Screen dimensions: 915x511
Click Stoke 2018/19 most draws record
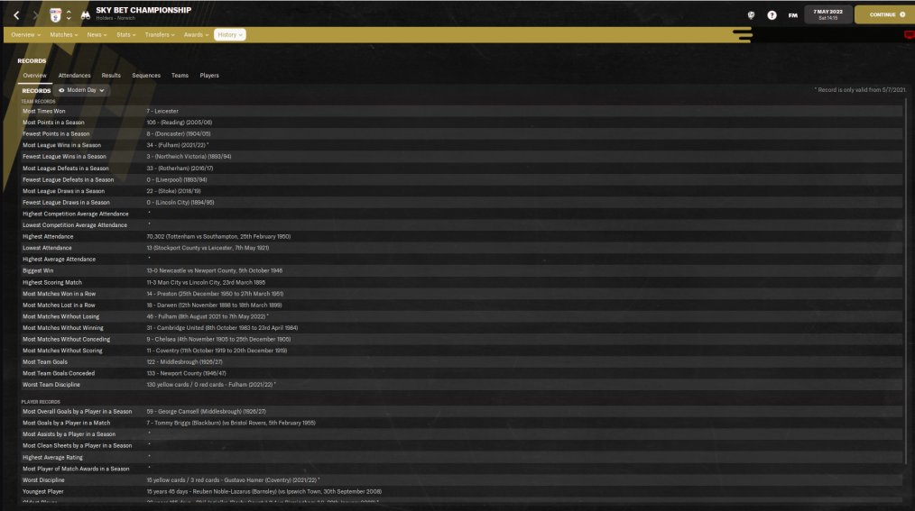tap(173, 191)
